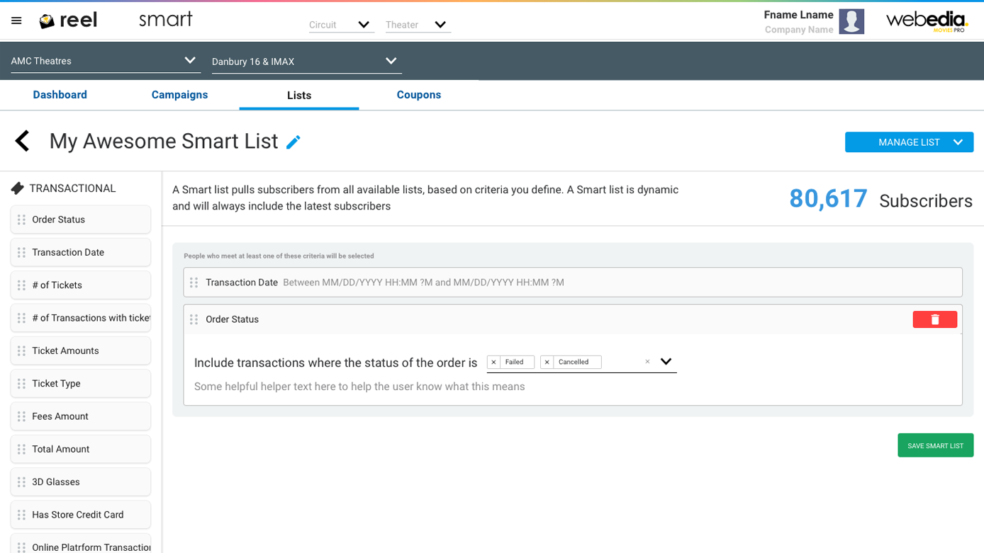984x553 pixels.
Task: Click the user profile avatar
Action: pyautogui.click(x=851, y=21)
